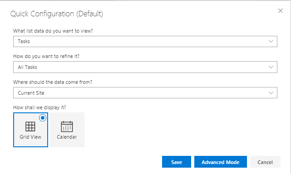Screen dimensions: 291x174
Task: Expand the Current Site dropdown chevron
Action: (271, 93)
